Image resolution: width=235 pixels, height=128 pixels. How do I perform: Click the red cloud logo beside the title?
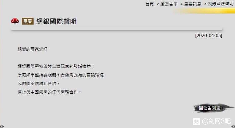click(x=15, y=21)
